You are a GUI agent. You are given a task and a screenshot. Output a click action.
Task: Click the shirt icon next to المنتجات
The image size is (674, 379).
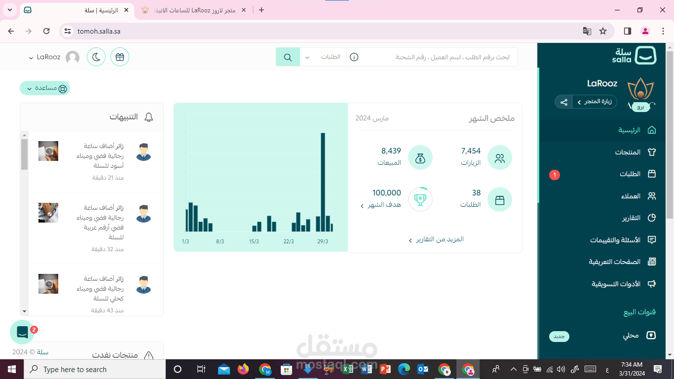[651, 152]
